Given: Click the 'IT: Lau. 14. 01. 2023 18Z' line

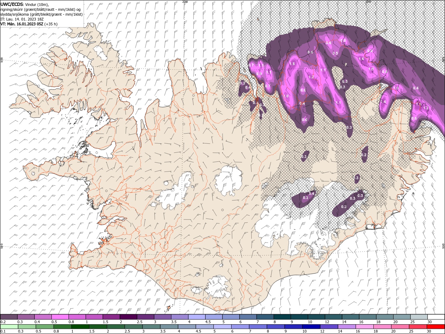Looking at the screenshot, I should tap(22, 19).
